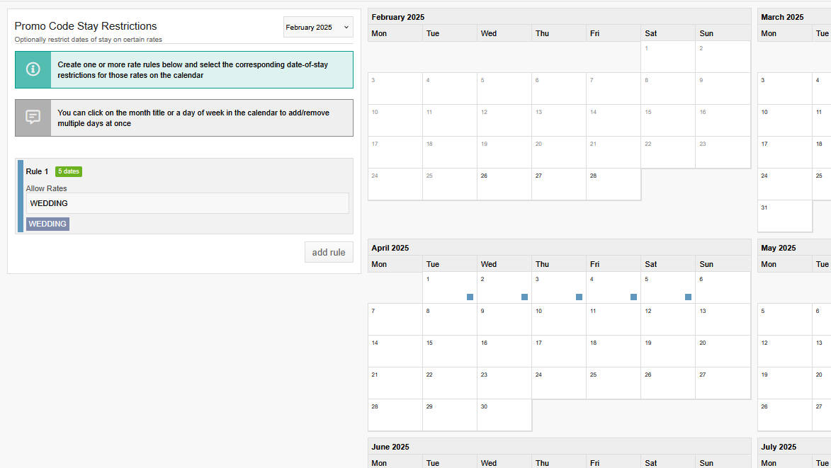
Task: Select March 31 in the calendar
Action: click(x=785, y=216)
